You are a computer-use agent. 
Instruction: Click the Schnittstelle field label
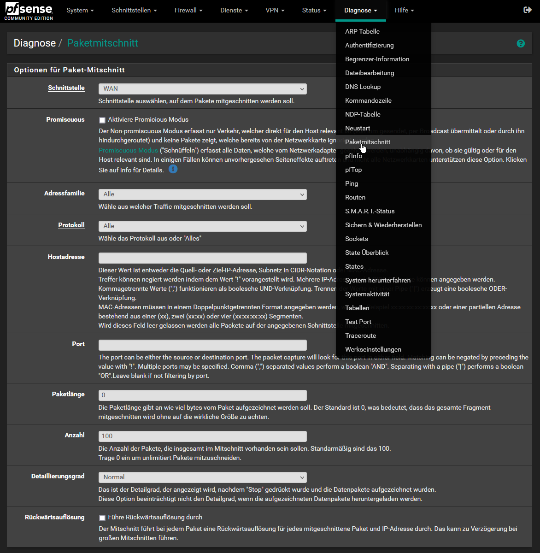(66, 88)
